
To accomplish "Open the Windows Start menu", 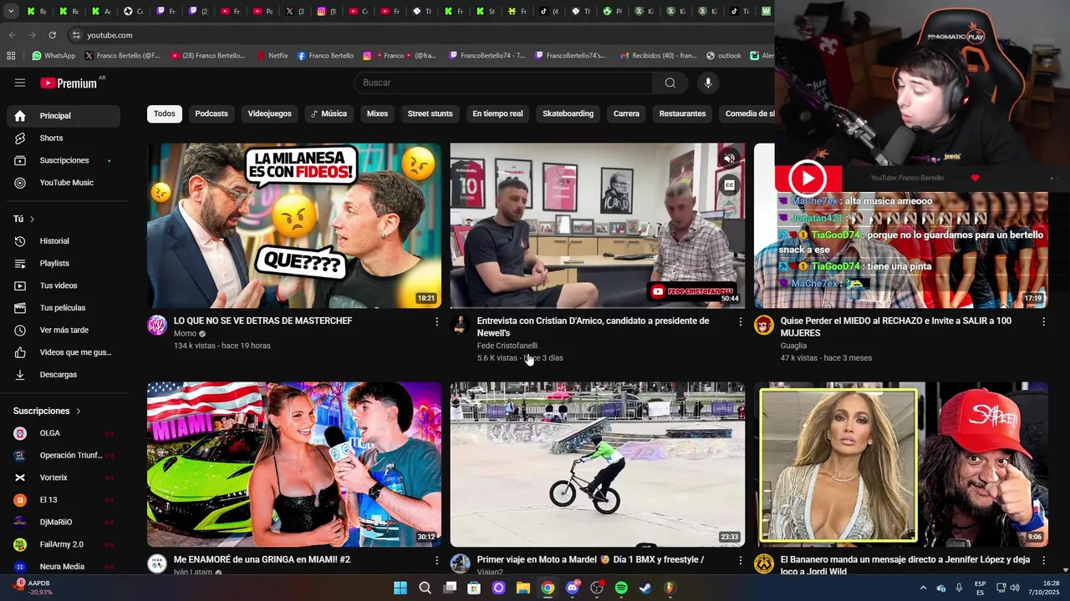I will [x=400, y=588].
